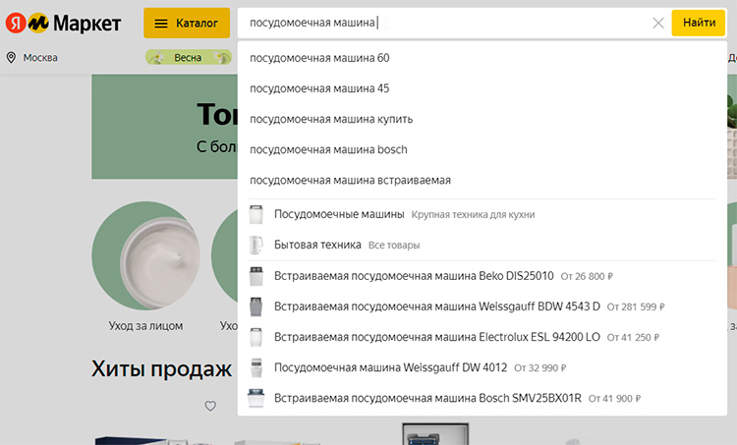Click the Moscow location pin icon
This screenshot has height=445, width=737.
coord(12,58)
